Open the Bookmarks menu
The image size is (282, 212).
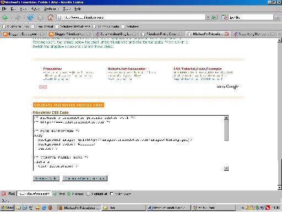51,9
